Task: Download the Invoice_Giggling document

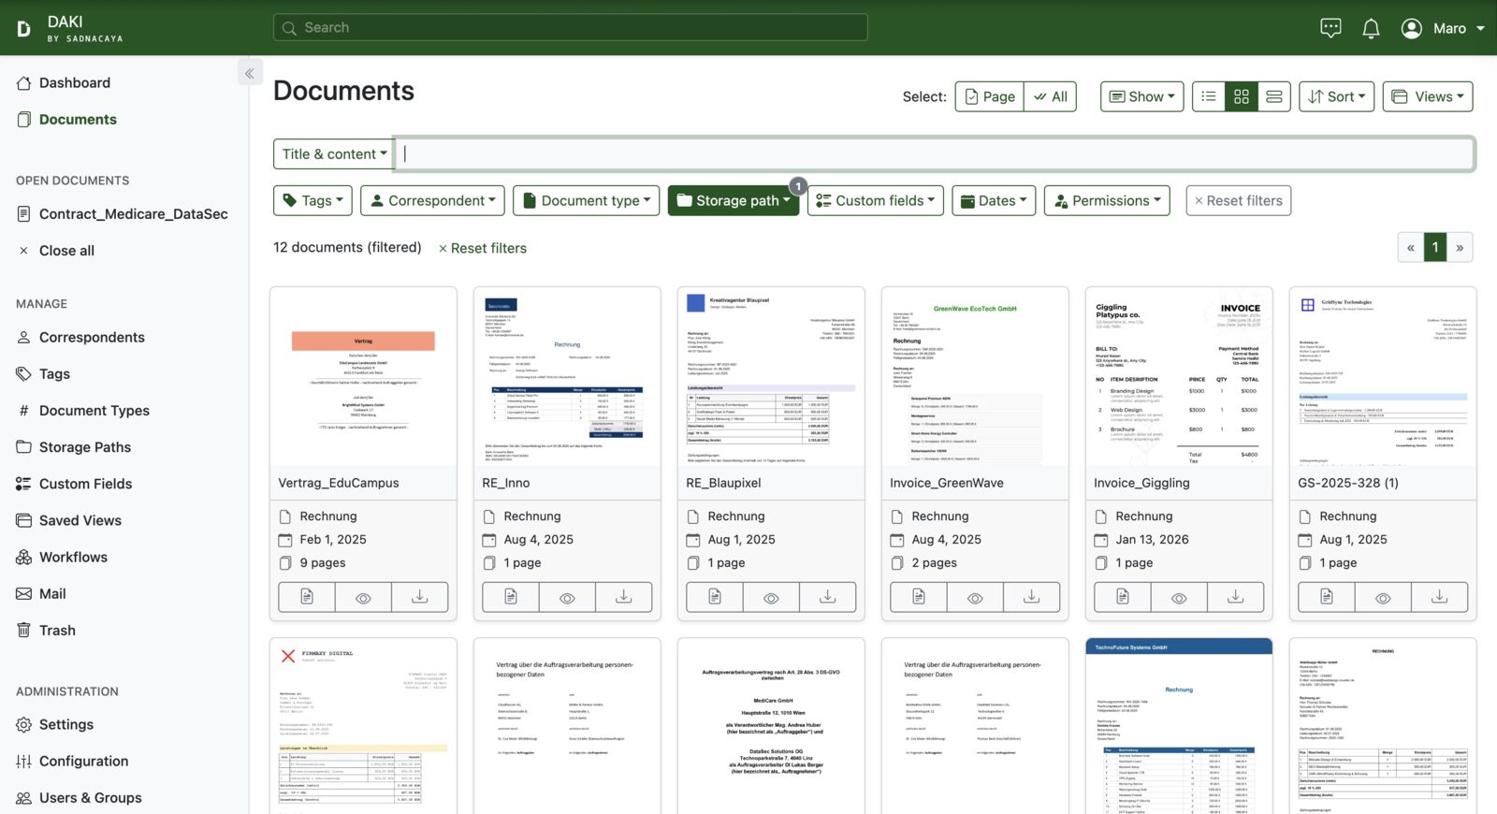Action: [1235, 597]
